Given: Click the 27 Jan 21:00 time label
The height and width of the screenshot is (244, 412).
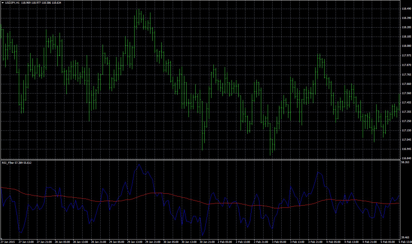Looking at the screenshot, I should [44, 242].
